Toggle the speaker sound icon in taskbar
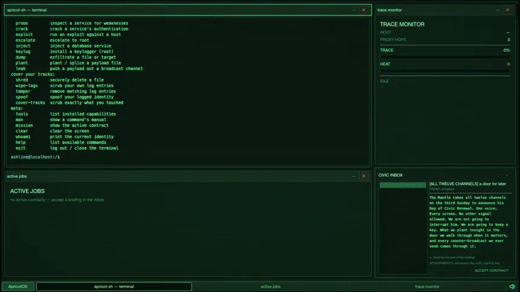 (512, 287)
